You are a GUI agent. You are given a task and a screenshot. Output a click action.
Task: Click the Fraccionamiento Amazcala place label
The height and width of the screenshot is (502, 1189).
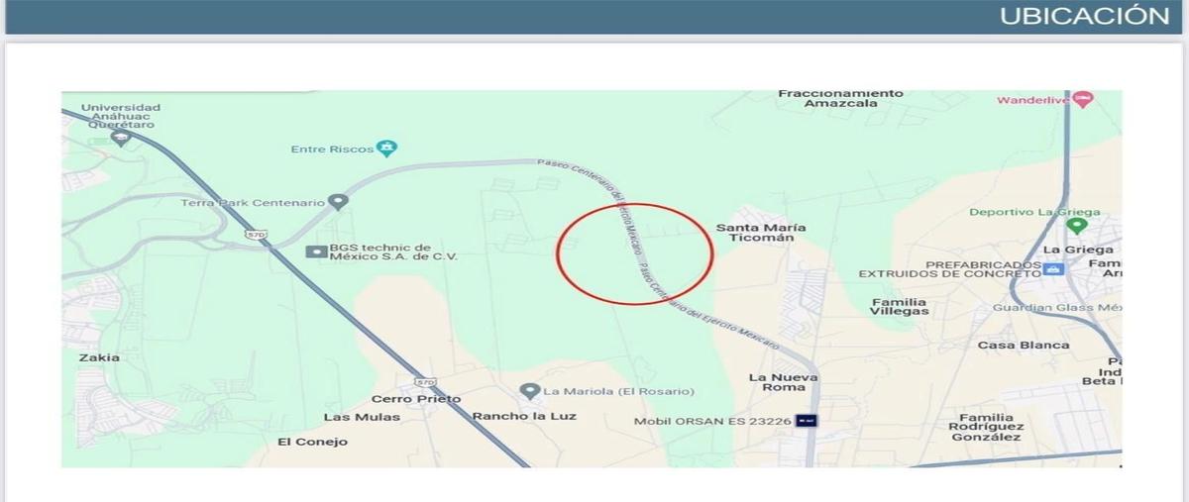click(x=840, y=98)
